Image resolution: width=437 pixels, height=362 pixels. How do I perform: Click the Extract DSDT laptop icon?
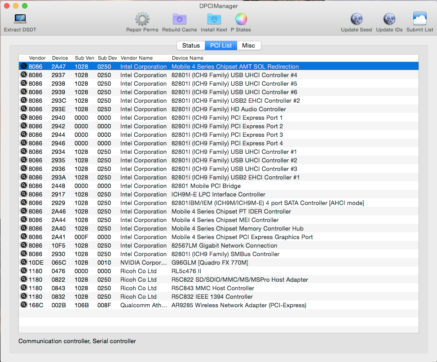click(x=20, y=19)
